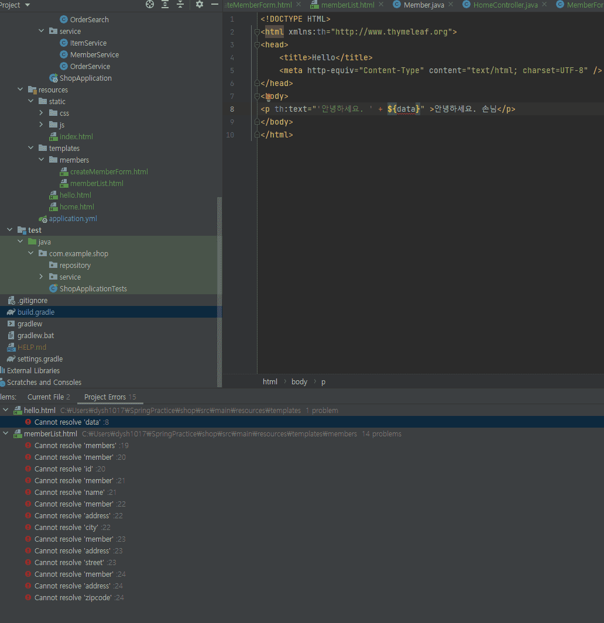Select the OrderService class

(x=90, y=66)
